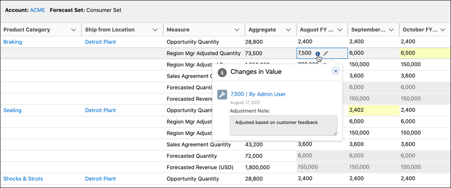Image resolution: width=451 pixels, height=188 pixels.
Task: Click the Changes in Value info icon
Action: 222,72
